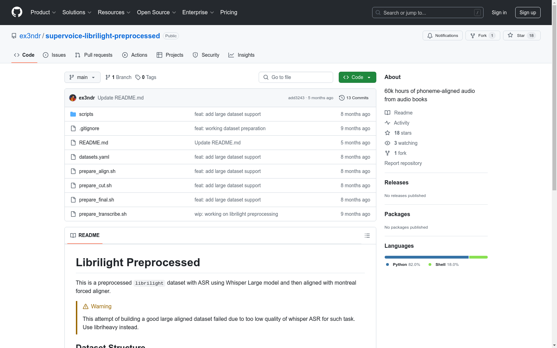Image resolution: width=557 pixels, height=348 pixels.
Task: Click the file icon for prepare_transcribe.sh
Action: [x=73, y=214]
